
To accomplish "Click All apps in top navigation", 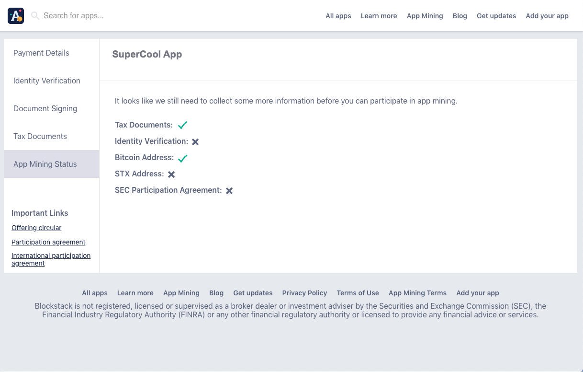I will point(338,16).
